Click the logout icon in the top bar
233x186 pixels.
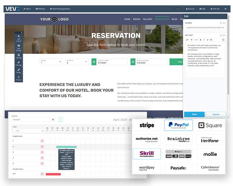point(225,9)
